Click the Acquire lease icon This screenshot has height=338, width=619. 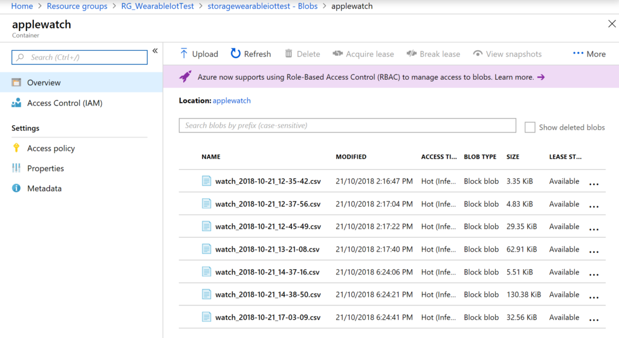(337, 54)
